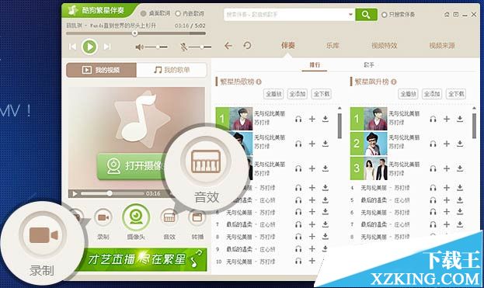Toggle the microphone mute icon
Image resolution: width=484 pixels, height=288 pixels.
(x=184, y=47)
